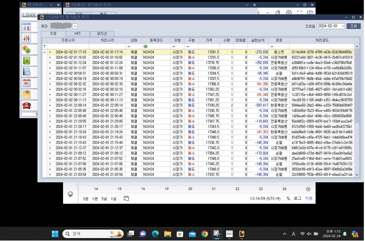Click the chart time 13:14:59 (UTC+9)
This screenshot has height=241, width=365.
(x=265, y=199)
